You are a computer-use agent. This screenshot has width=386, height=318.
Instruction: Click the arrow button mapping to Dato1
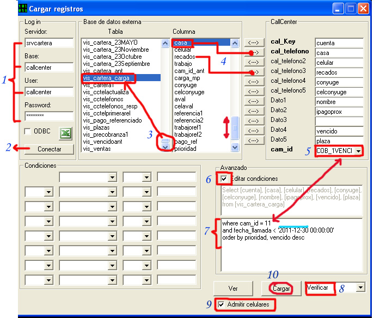pos(254,101)
